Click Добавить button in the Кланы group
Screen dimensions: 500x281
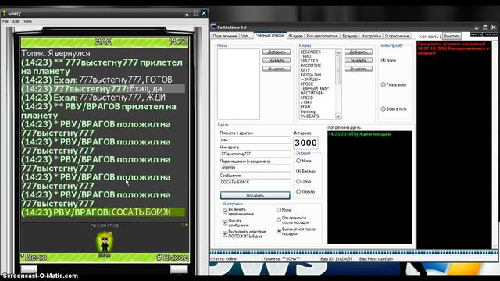click(x=359, y=52)
